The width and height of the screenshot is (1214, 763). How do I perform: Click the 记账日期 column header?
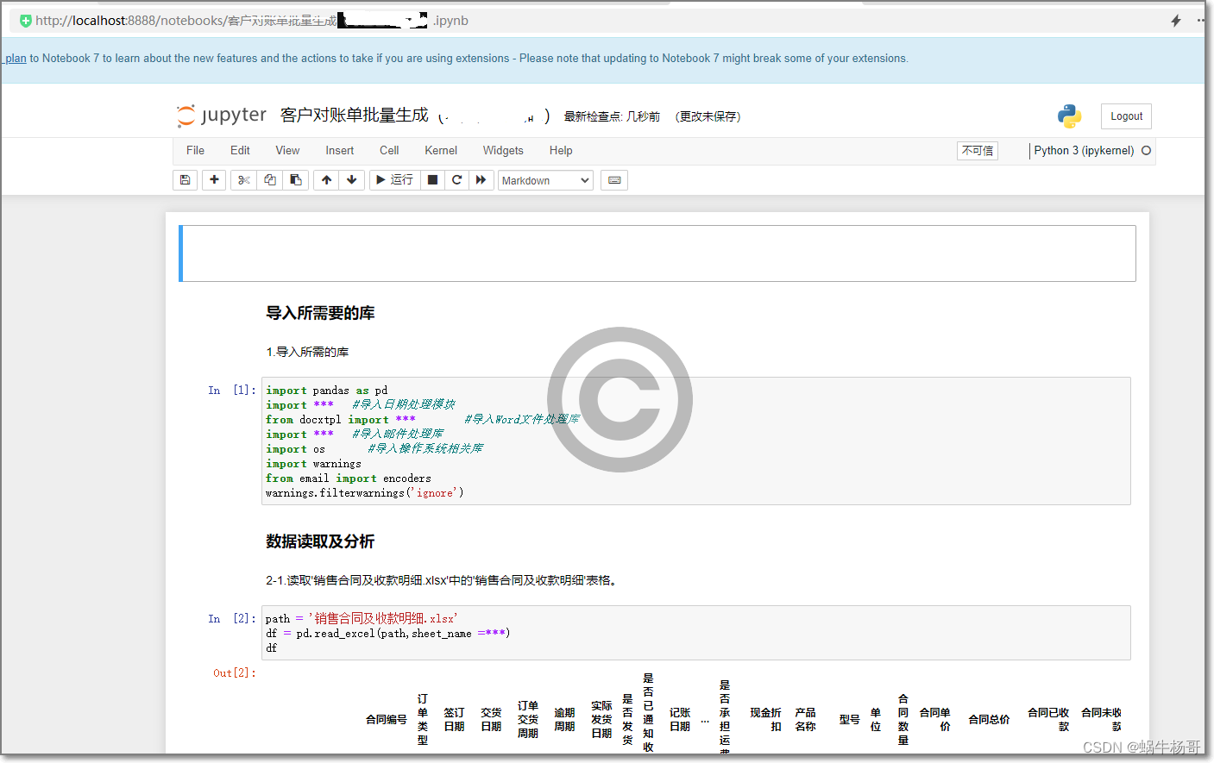click(x=680, y=719)
